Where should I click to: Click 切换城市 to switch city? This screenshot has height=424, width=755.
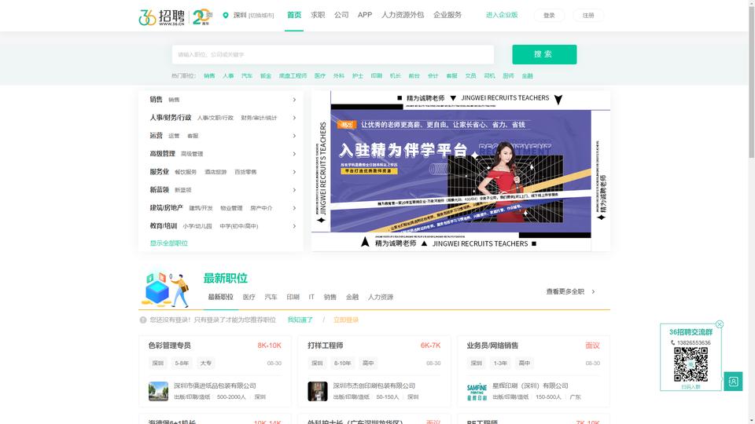[x=261, y=16]
